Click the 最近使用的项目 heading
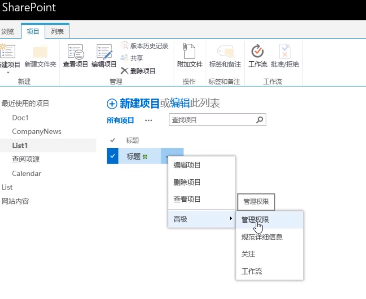366x299 pixels. 25,103
